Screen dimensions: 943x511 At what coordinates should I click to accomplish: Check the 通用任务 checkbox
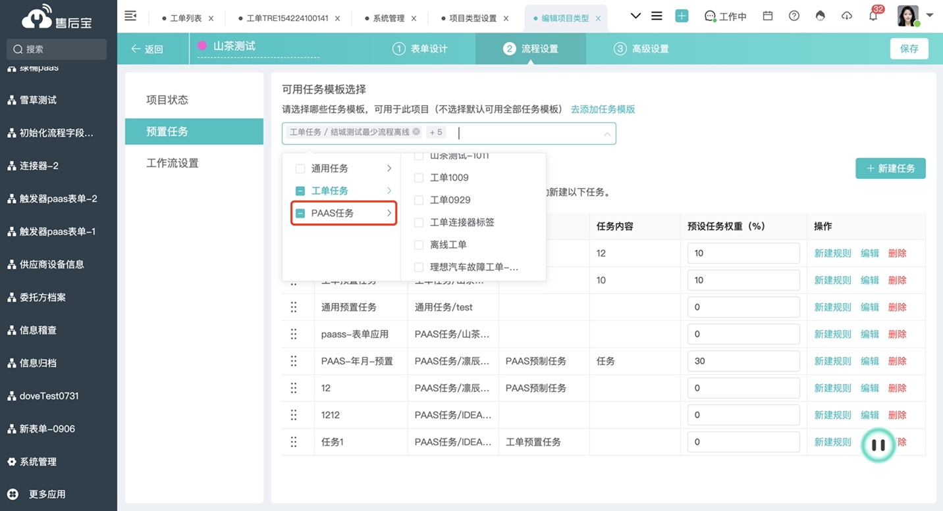[x=300, y=168]
